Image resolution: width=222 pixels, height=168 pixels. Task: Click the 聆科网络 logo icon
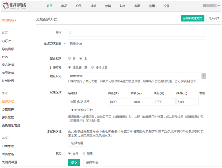[6, 6]
